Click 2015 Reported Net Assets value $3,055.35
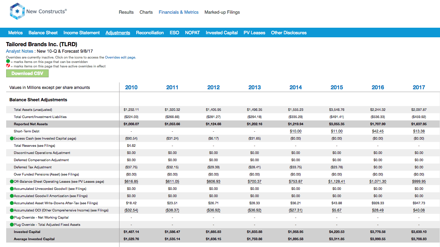Image resolution: width=440 pixels, height=247 pixels. tap(337, 124)
